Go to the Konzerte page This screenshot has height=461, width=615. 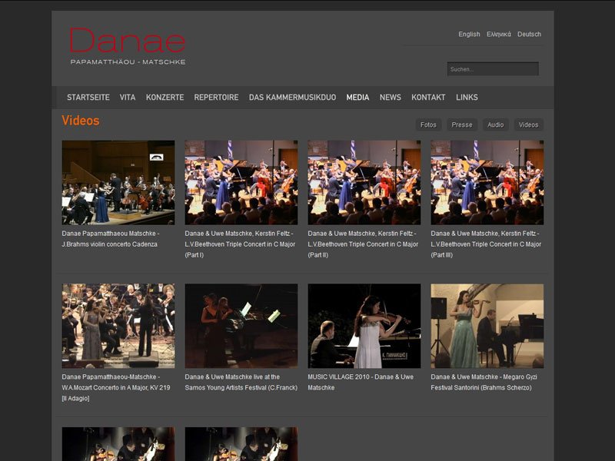tap(165, 98)
